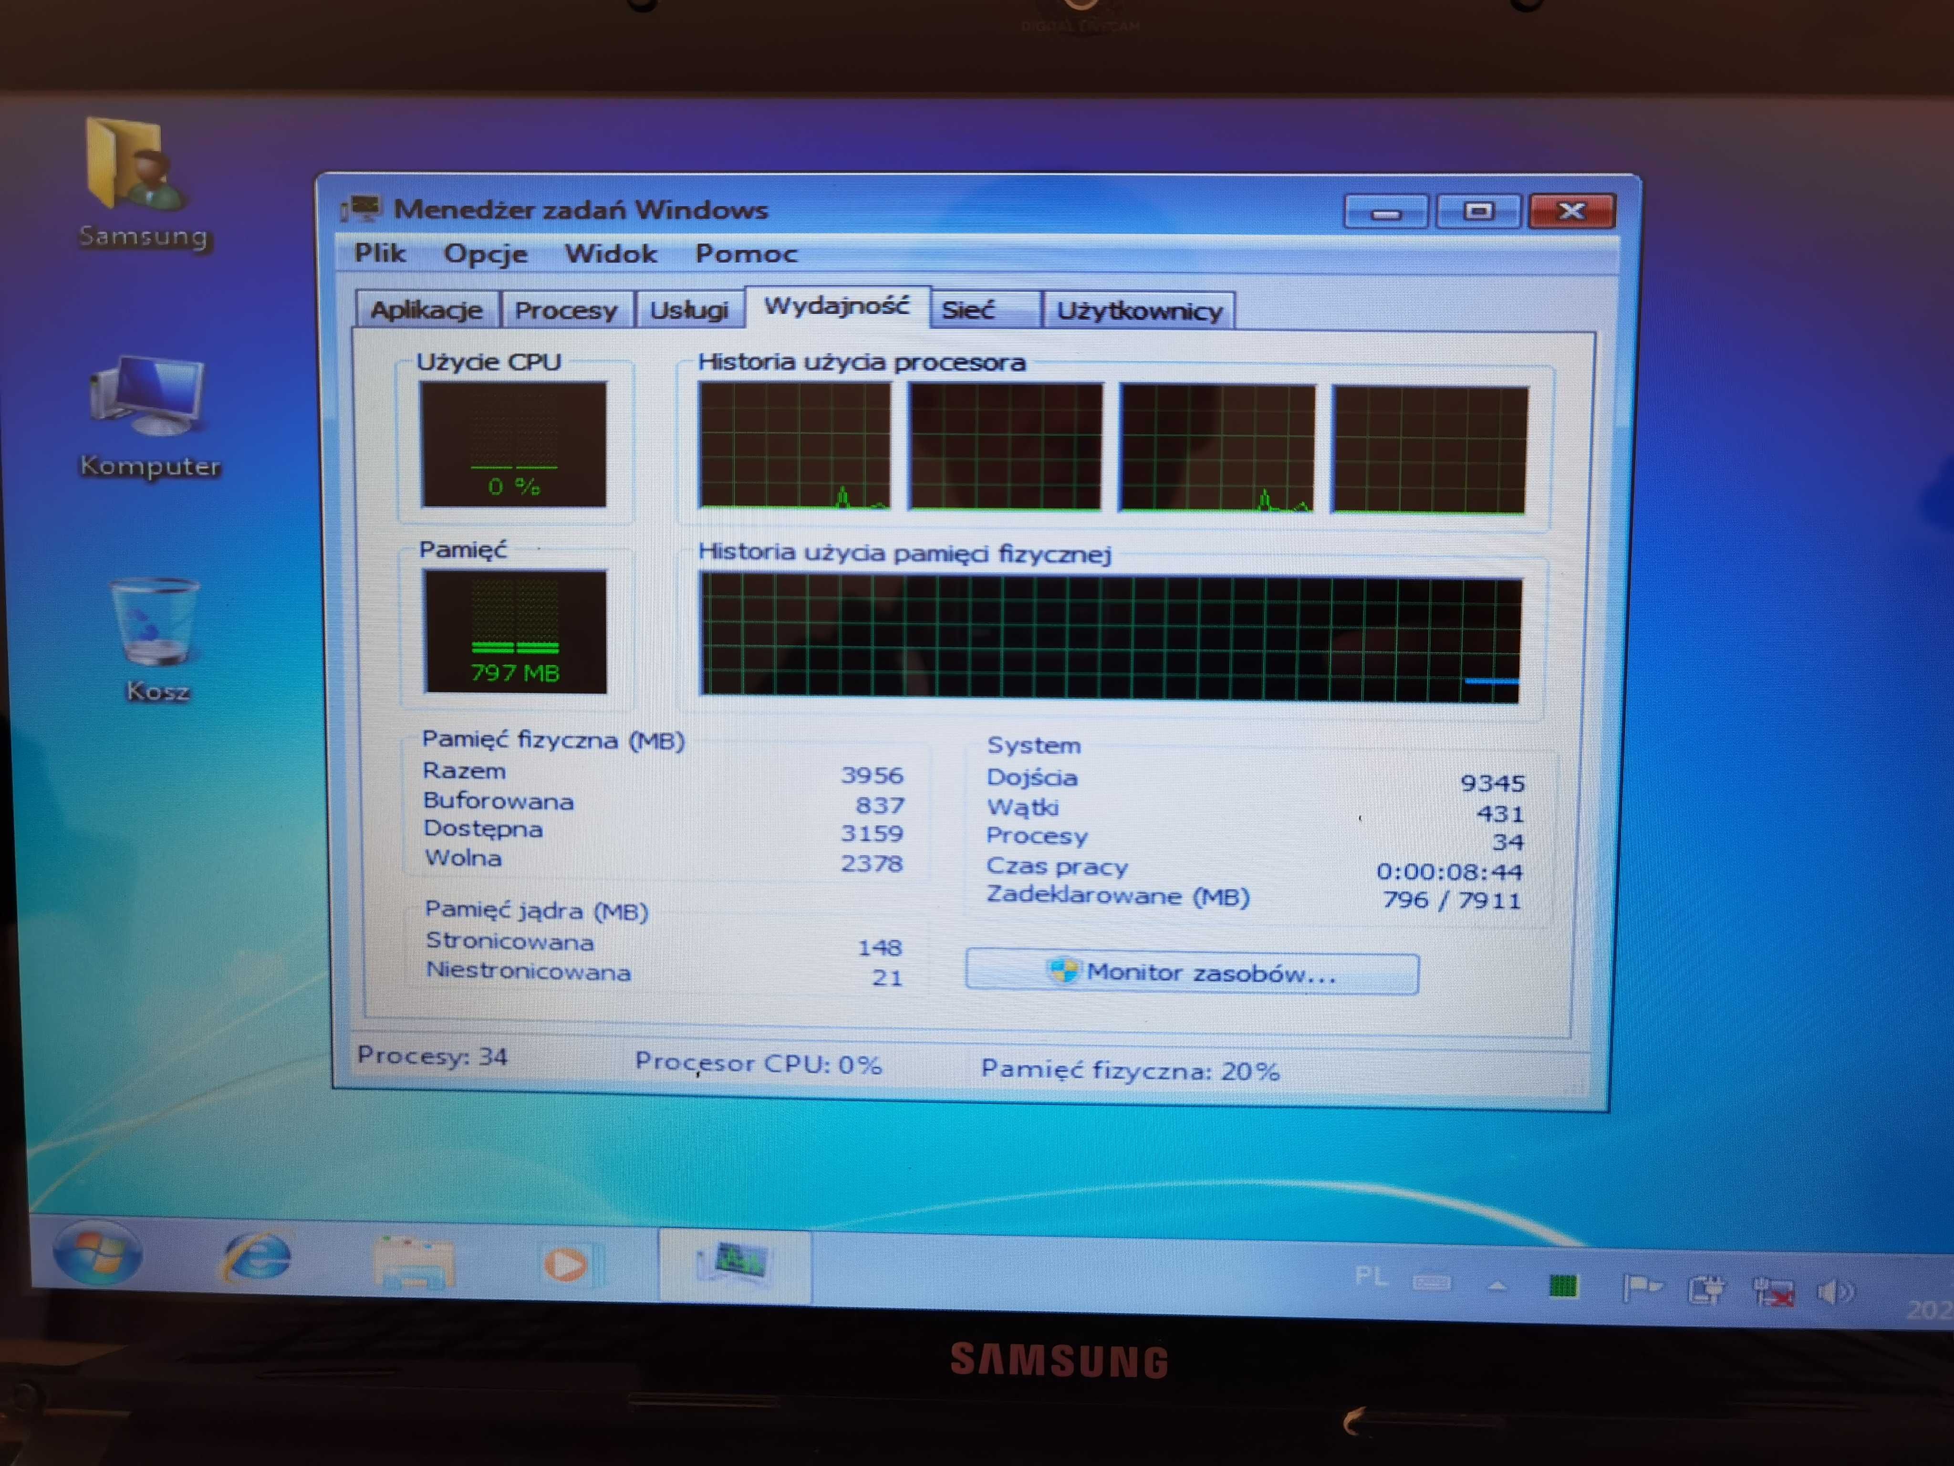Select the Wydajność tab
The height and width of the screenshot is (1466, 1954).
point(837,306)
